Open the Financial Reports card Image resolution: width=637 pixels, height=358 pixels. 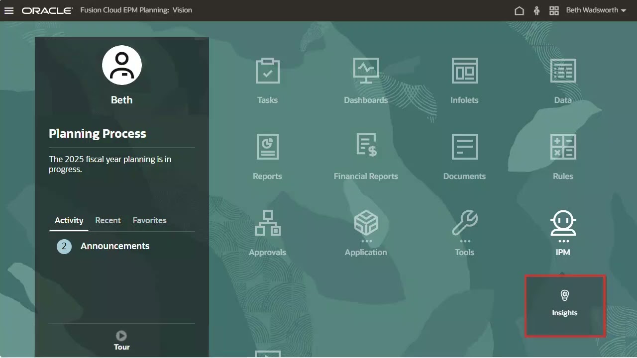[366, 157]
